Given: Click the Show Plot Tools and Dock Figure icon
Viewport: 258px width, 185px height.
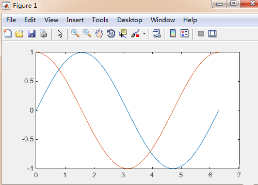Looking at the screenshot, I should [213, 33].
